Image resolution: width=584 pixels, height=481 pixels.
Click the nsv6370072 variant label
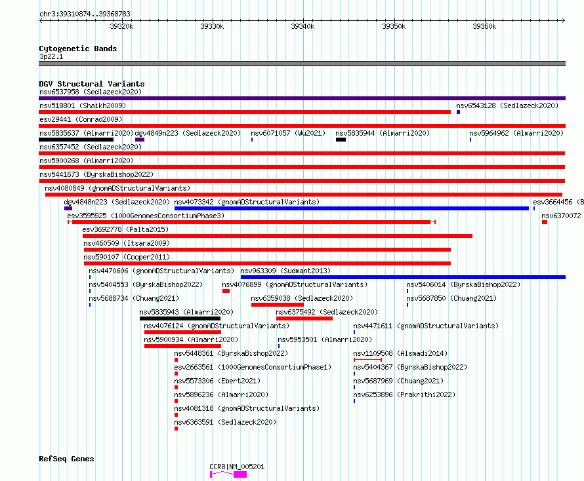click(561, 216)
